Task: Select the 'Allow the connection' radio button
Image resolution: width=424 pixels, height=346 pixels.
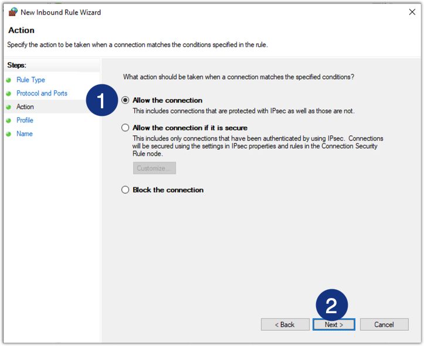Action: click(x=125, y=101)
